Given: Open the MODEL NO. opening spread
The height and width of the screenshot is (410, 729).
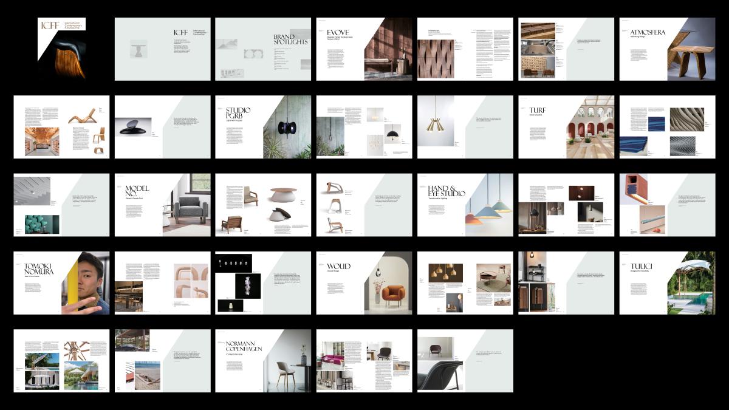Looking at the screenshot, I should 163,205.
